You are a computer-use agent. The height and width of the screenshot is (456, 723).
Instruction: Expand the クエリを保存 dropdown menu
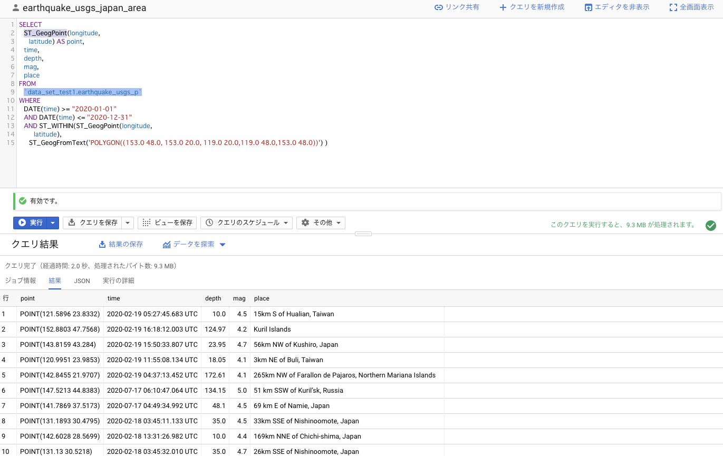tap(127, 222)
